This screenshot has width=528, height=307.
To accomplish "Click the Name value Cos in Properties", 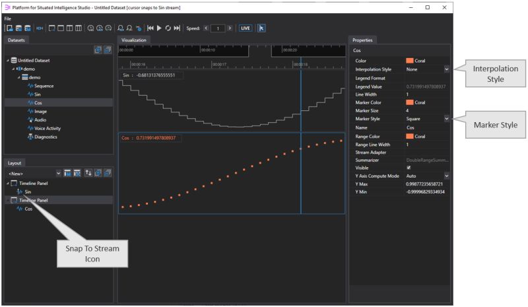I will coord(410,127).
